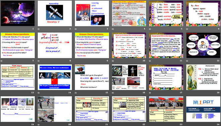The height and width of the screenshot is (126, 221).
Task: Click animation star icon below slide 14
Action: [39, 93]
